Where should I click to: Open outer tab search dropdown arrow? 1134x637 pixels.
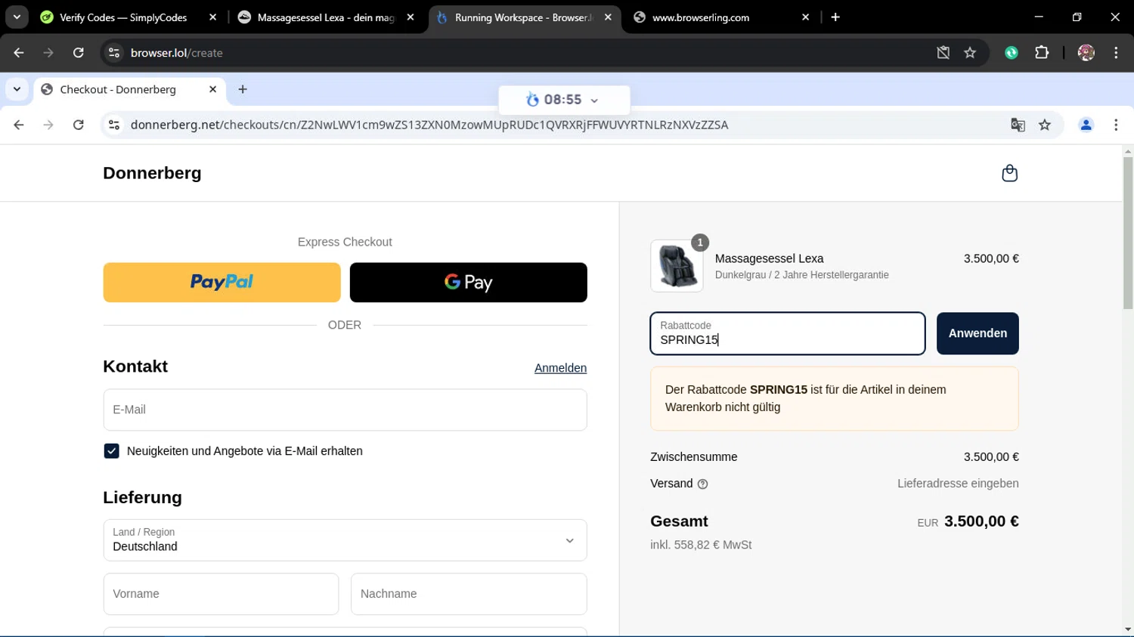(x=17, y=17)
